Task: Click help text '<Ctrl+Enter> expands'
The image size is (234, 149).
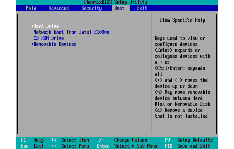Action: coord(180,68)
